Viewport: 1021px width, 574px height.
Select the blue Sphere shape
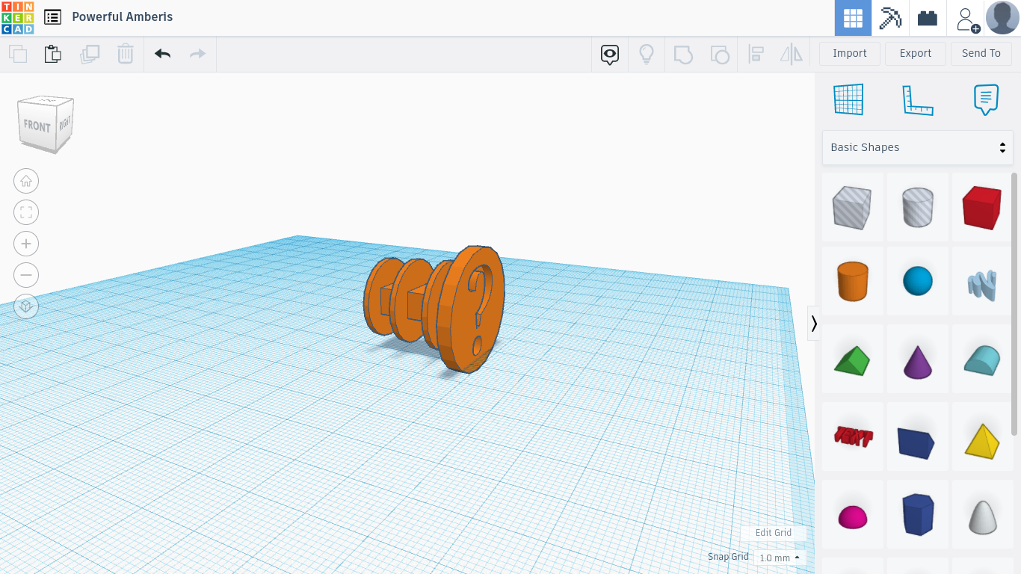tap(918, 282)
